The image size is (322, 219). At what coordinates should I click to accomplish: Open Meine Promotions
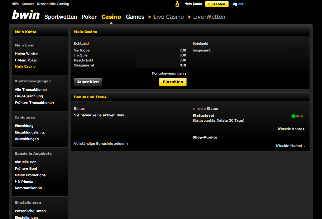[30, 175]
